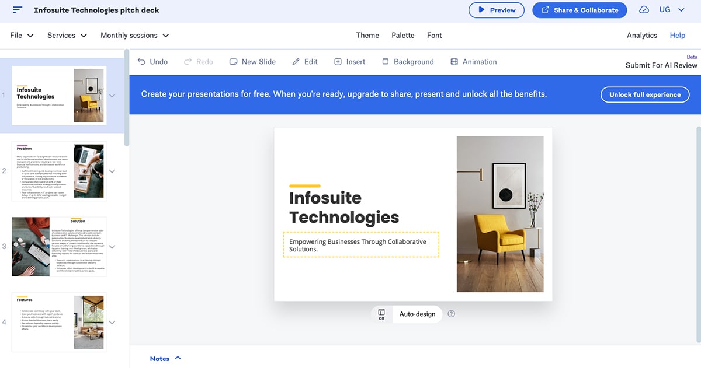
Task: Expand the UG account dropdown
Action: click(x=681, y=10)
